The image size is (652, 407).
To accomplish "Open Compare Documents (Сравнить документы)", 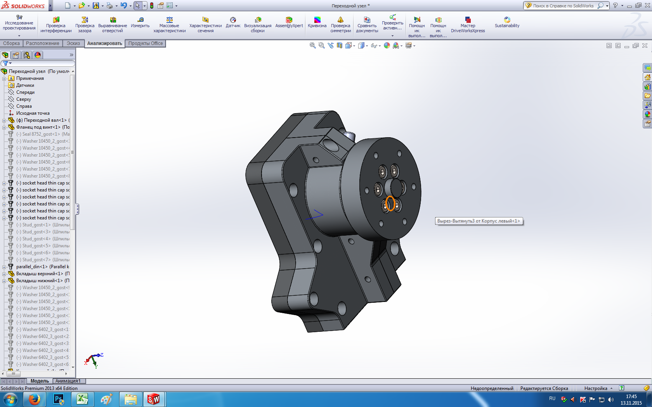I will 367,25.
